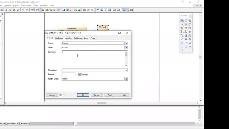
Task: Toggle the Generate checkbox
Action: [79, 75]
